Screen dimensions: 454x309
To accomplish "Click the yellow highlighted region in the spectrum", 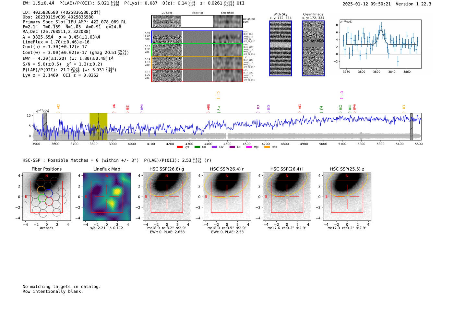I will 98,126.
